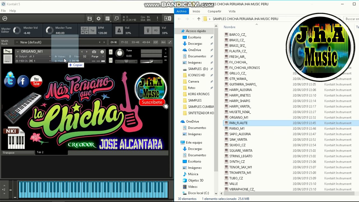Open Kontakt options gear icon

coord(98,19)
